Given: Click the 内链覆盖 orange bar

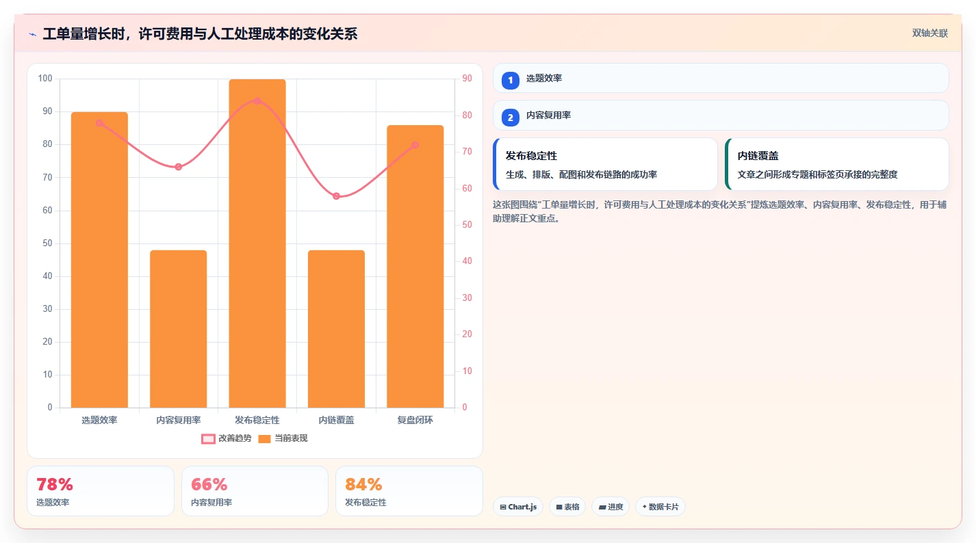Looking at the screenshot, I should tap(336, 329).
